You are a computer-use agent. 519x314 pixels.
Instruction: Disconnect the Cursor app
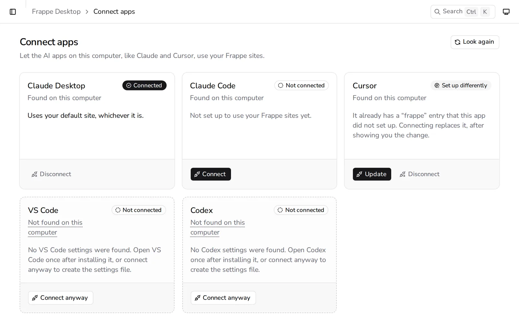[419, 174]
